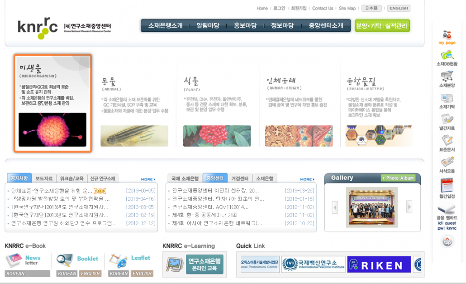Select the 거점센터 tab

(x=239, y=178)
